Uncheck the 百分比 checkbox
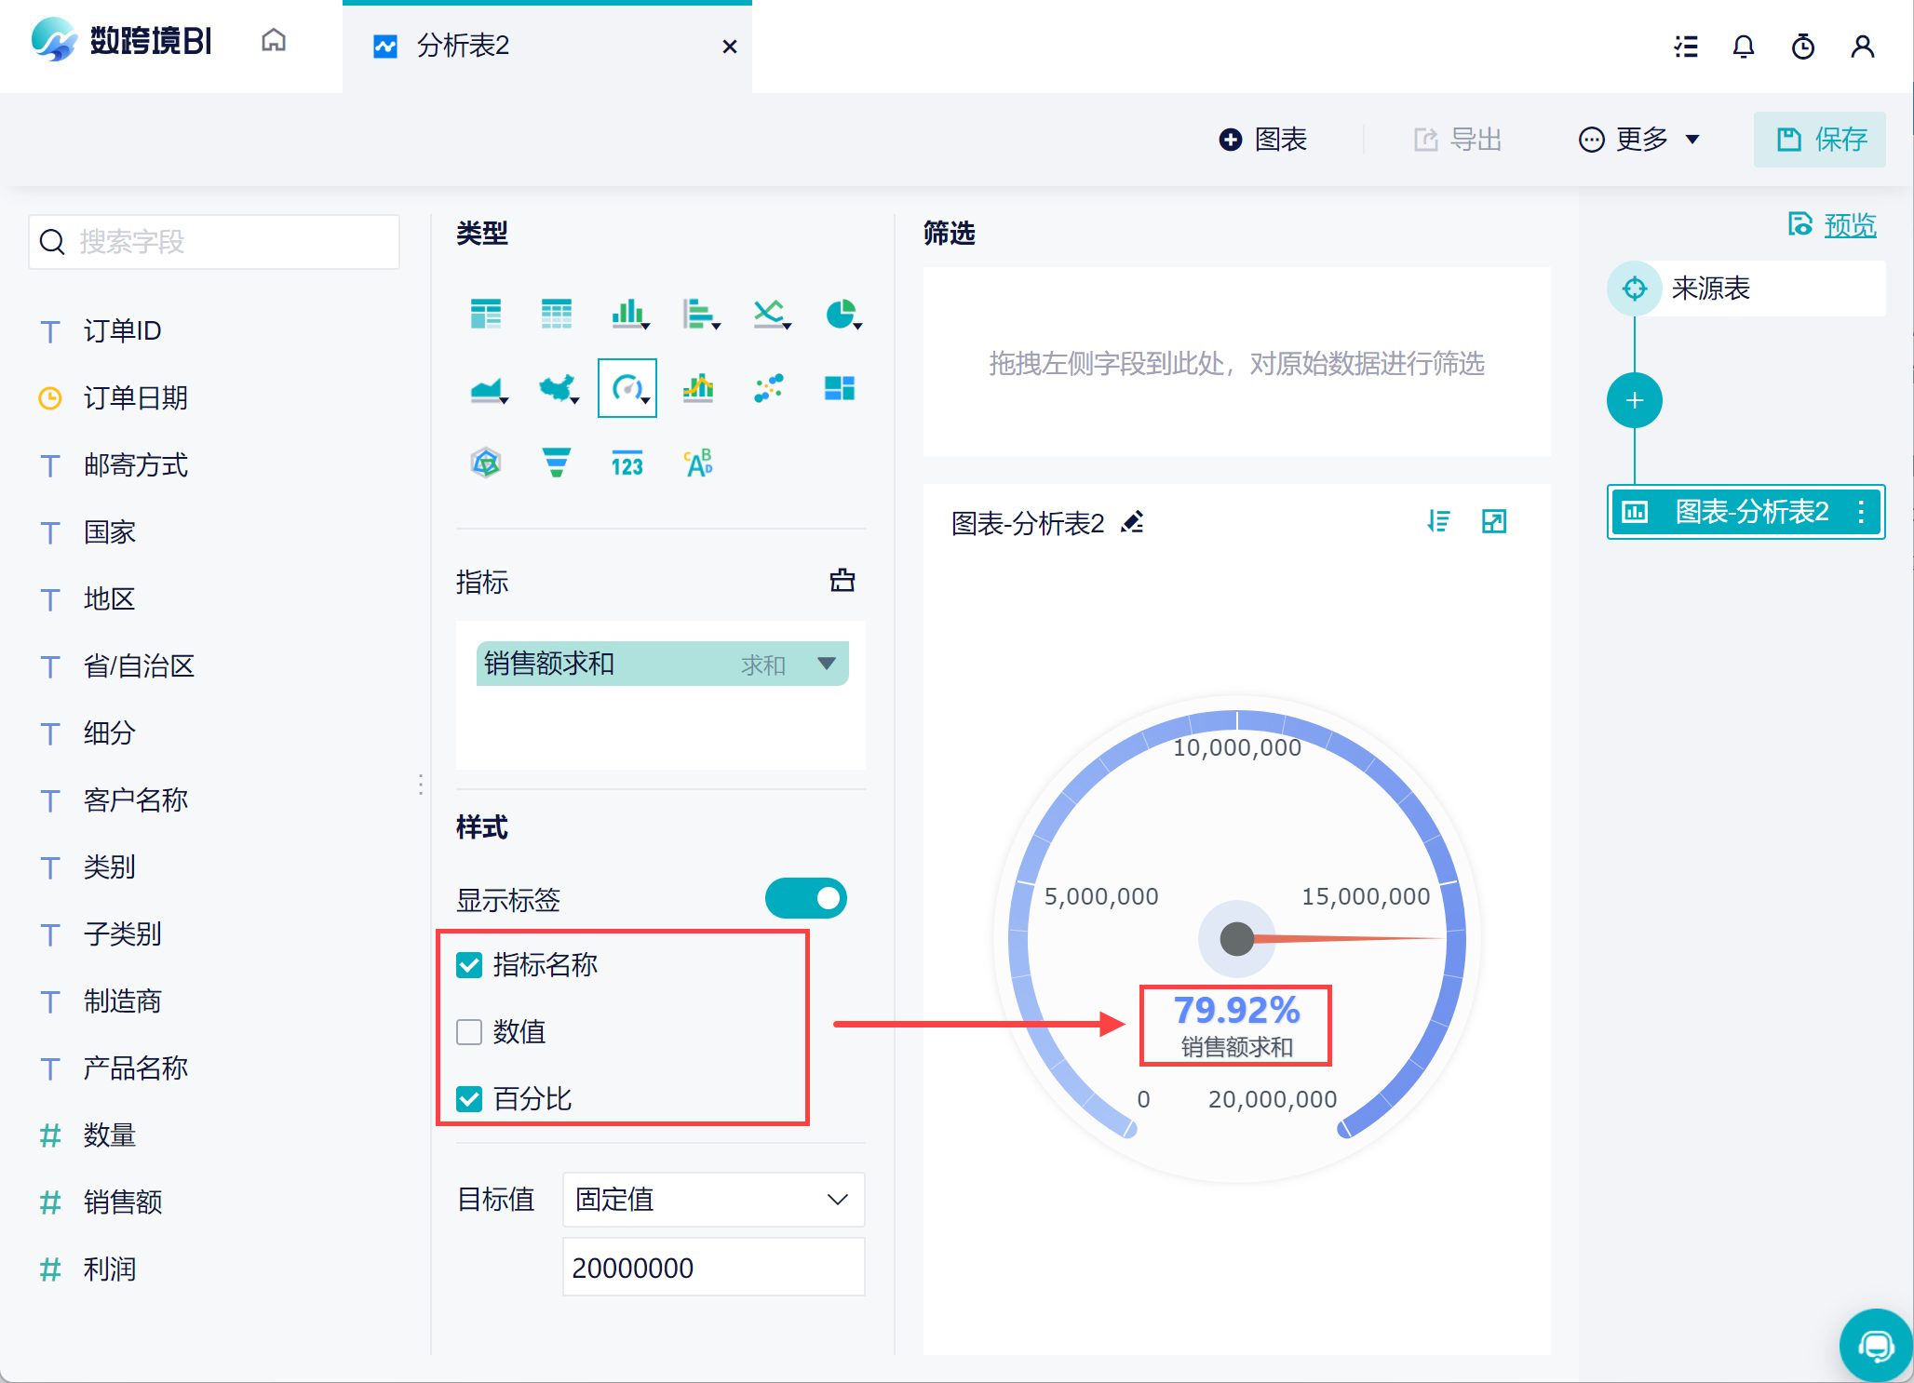1914x1383 pixels. 469,1099
